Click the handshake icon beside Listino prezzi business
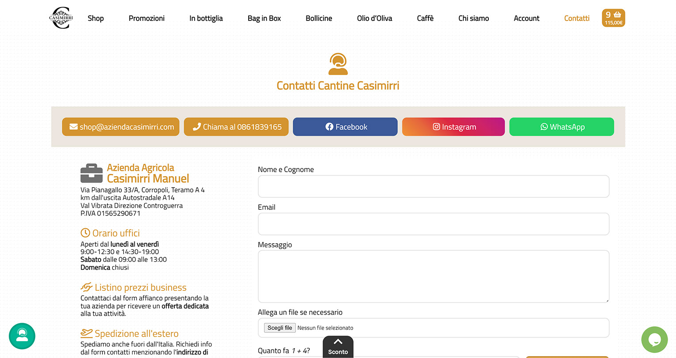This screenshot has height=358, width=676. point(87,287)
